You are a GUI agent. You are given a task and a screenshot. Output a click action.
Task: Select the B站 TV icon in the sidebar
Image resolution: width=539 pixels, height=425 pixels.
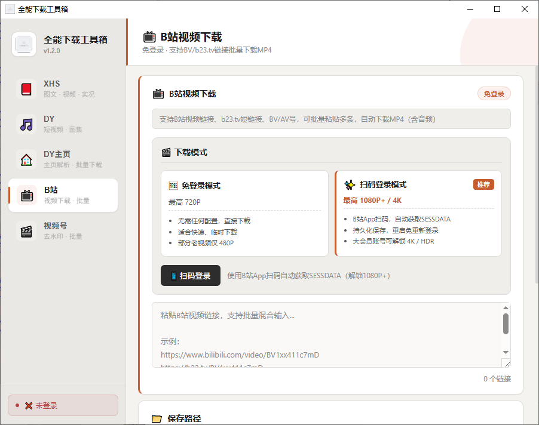(x=27, y=195)
